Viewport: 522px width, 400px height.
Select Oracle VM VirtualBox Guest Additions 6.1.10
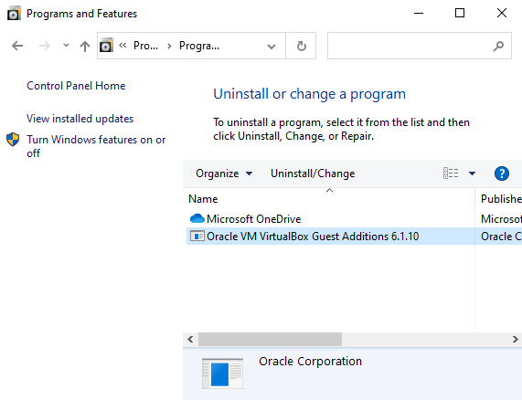click(313, 237)
